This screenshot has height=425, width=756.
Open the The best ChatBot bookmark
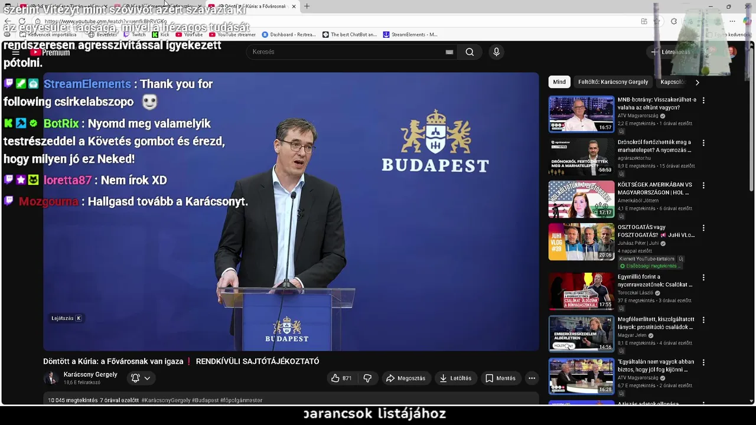(349, 35)
